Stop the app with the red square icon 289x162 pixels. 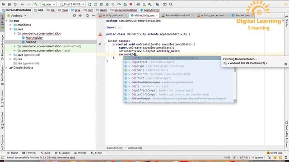point(131,4)
